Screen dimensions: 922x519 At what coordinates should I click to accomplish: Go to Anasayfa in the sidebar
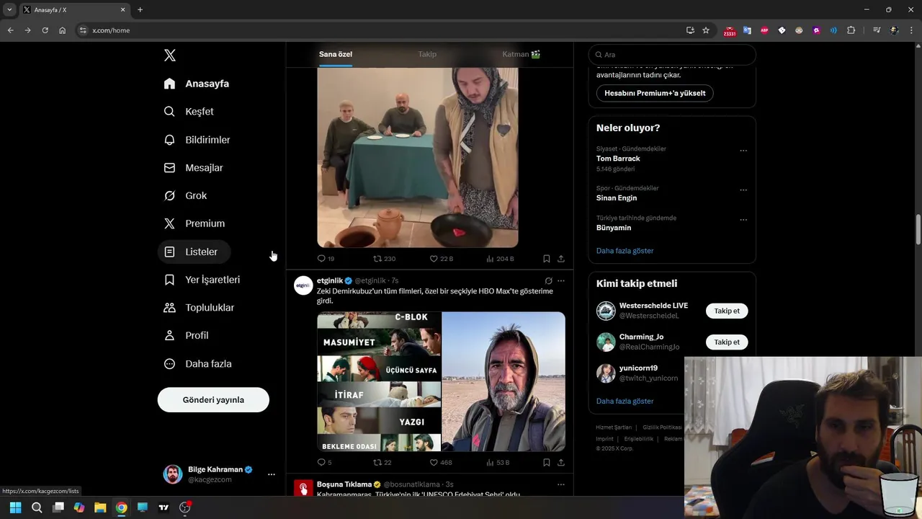tap(196, 84)
